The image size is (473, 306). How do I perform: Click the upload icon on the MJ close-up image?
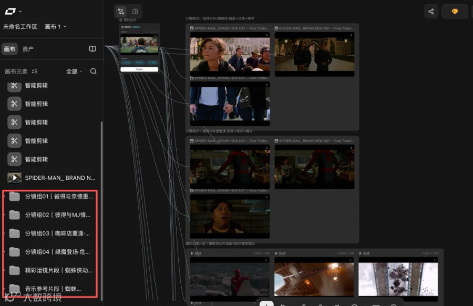coord(266,35)
